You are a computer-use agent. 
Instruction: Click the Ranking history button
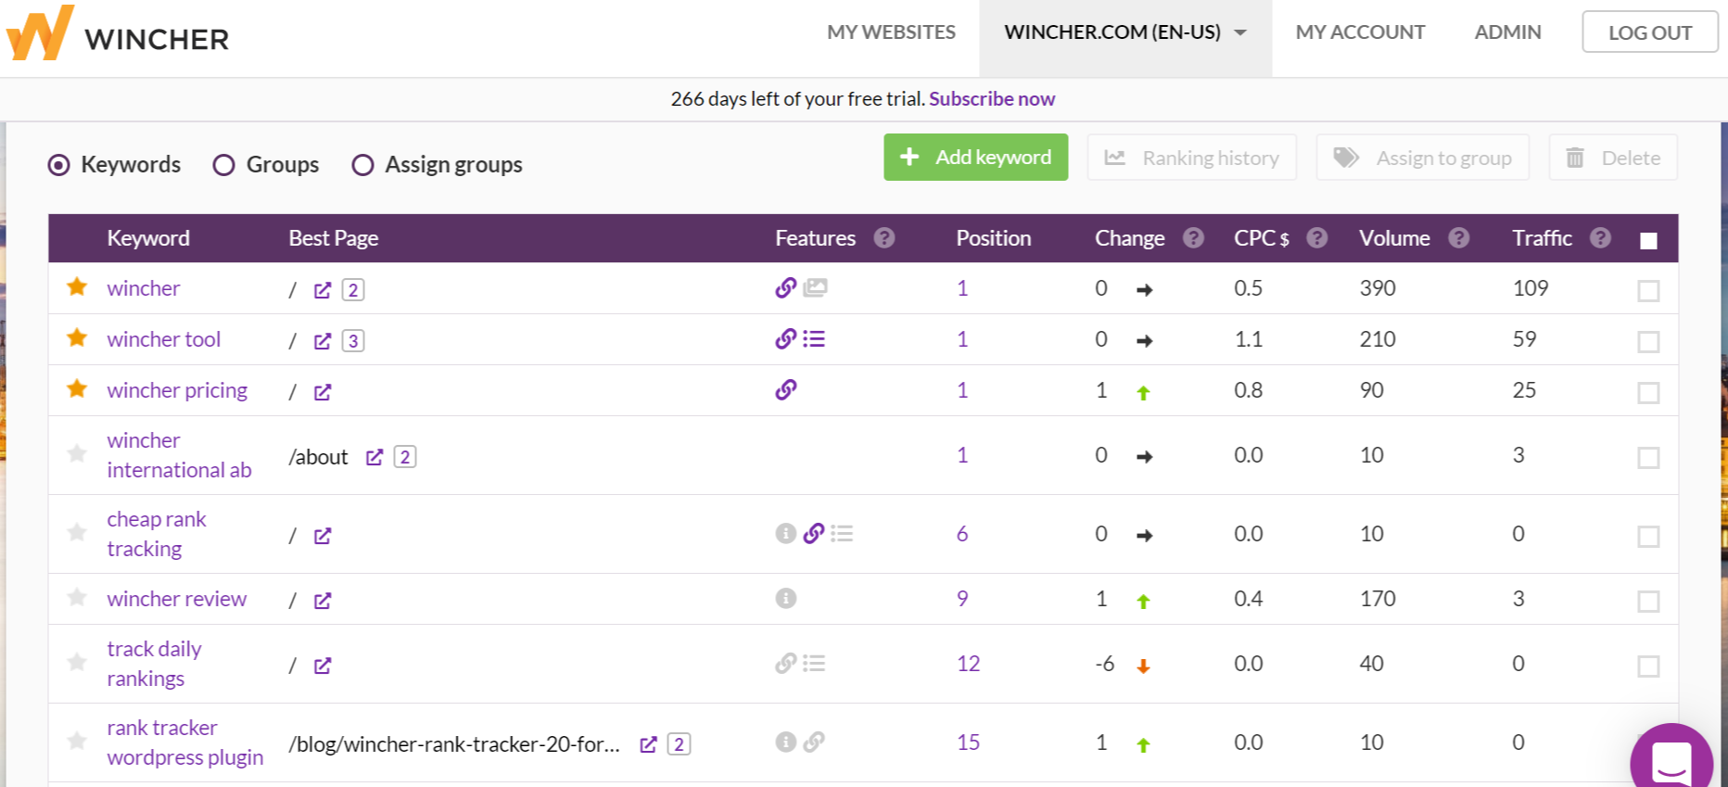click(1191, 158)
